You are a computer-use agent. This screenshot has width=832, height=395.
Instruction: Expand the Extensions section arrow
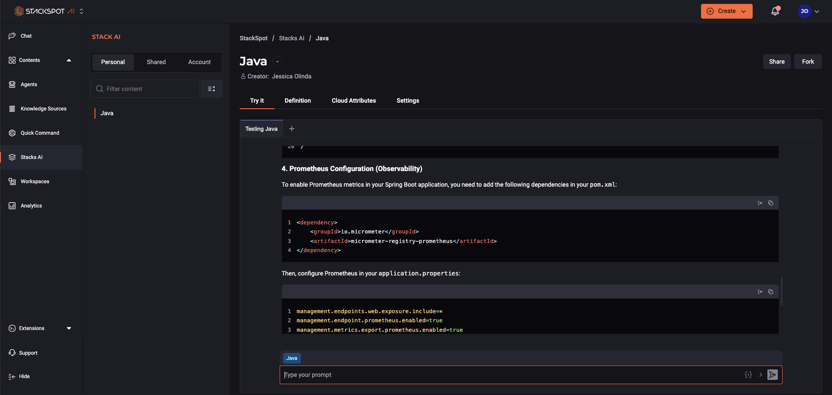pos(69,328)
